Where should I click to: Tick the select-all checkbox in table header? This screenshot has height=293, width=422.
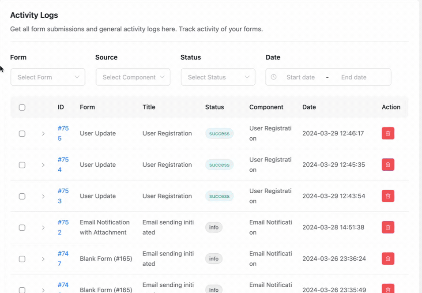pos(22,107)
